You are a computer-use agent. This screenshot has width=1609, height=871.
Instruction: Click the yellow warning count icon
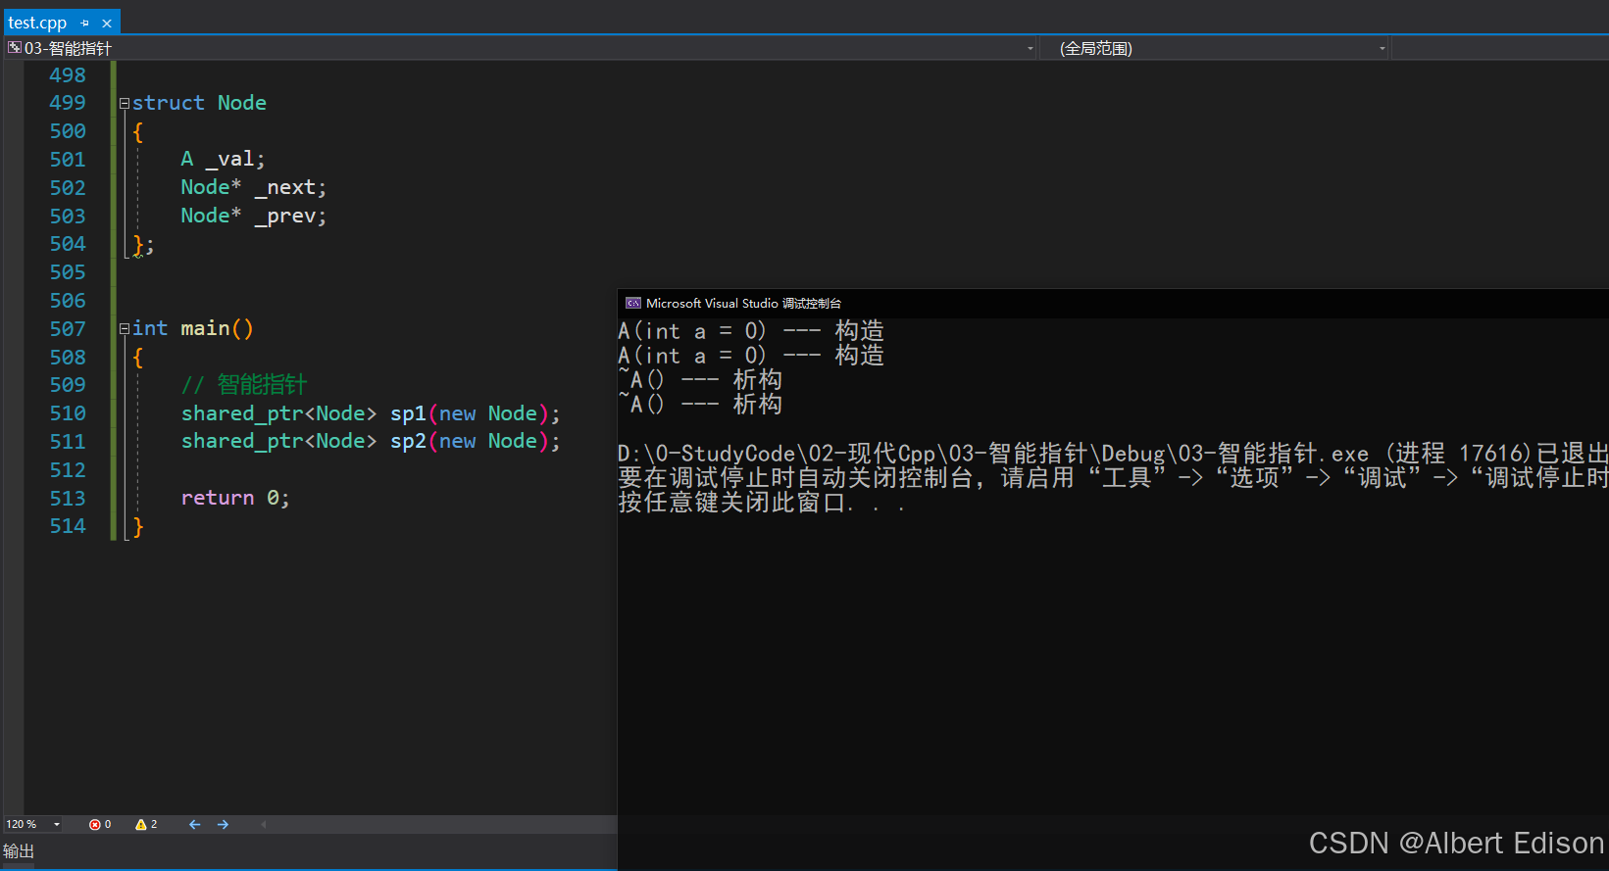(141, 824)
